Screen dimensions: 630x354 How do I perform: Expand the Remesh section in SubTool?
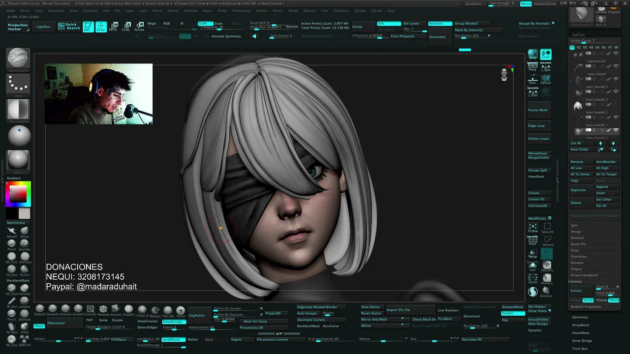pyautogui.click(x=577, y=263)
